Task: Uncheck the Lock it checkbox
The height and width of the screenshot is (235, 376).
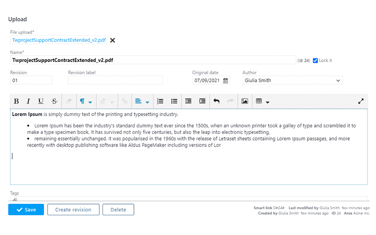Action: click(315, 60)
